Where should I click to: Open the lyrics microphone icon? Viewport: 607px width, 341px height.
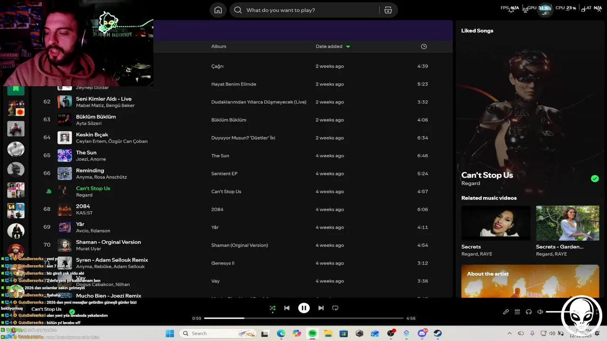coord(506,312)
